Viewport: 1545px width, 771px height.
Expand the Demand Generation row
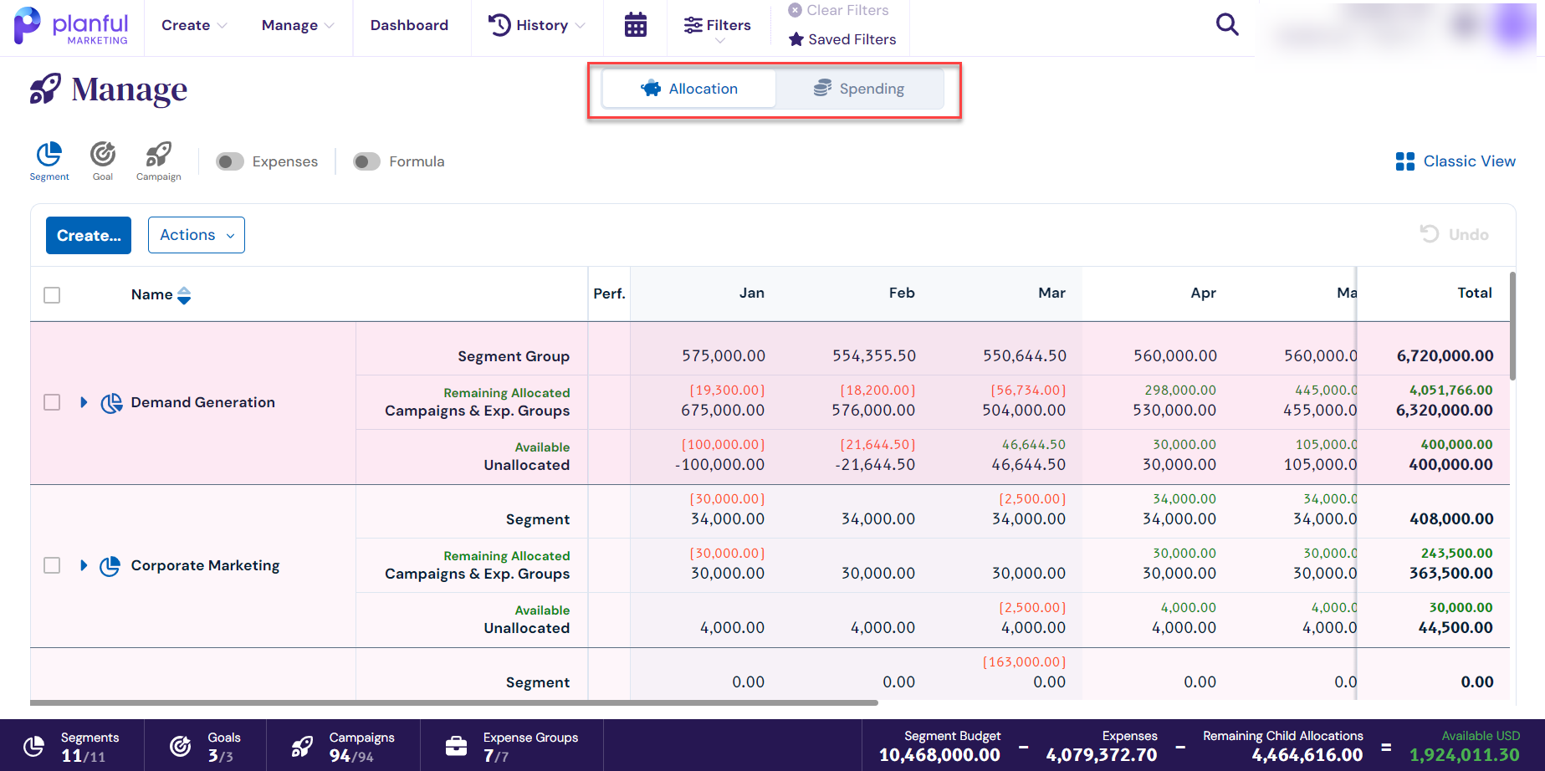click(84, 402)
